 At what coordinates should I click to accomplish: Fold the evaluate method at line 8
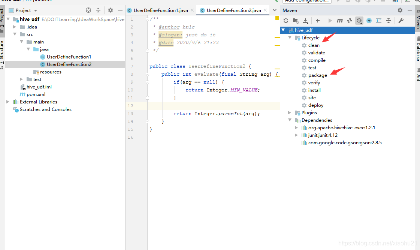[147, 74]
